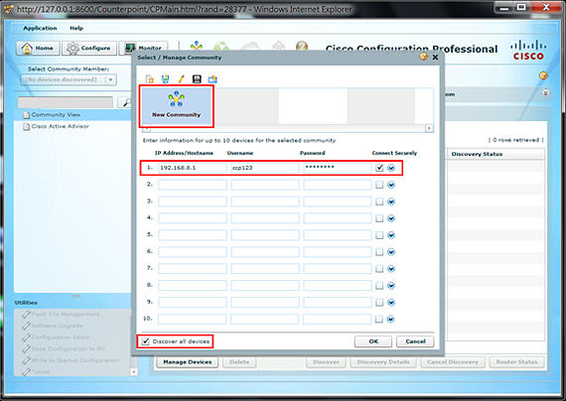Expand the blue arrow options for row 5
Image resolution: width=566 pixels, height=401 pixels.
tap(391, 235)
